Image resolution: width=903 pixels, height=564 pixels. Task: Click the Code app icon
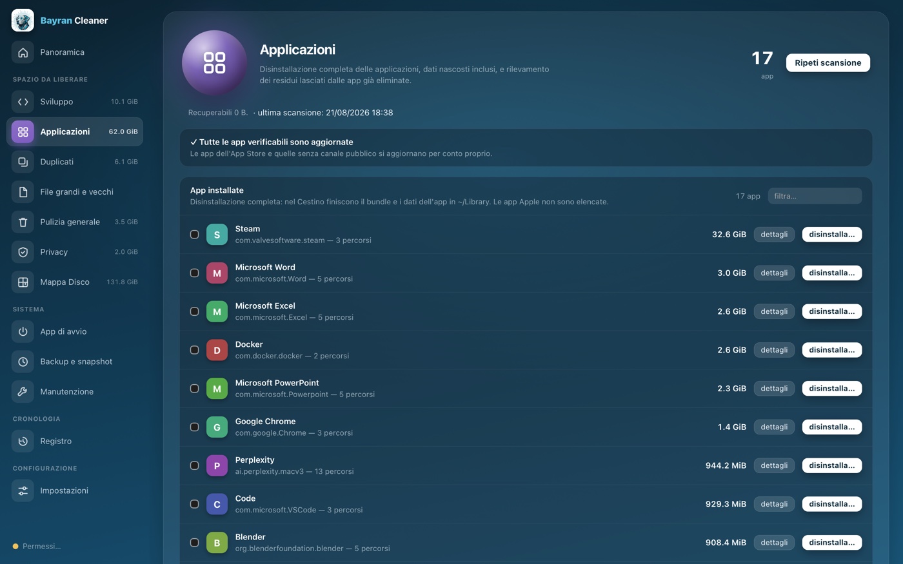217,504
